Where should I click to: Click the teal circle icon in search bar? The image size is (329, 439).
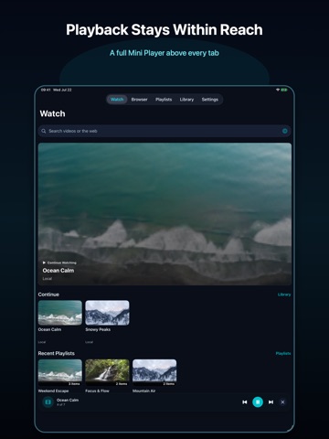[x=285, y=131]
